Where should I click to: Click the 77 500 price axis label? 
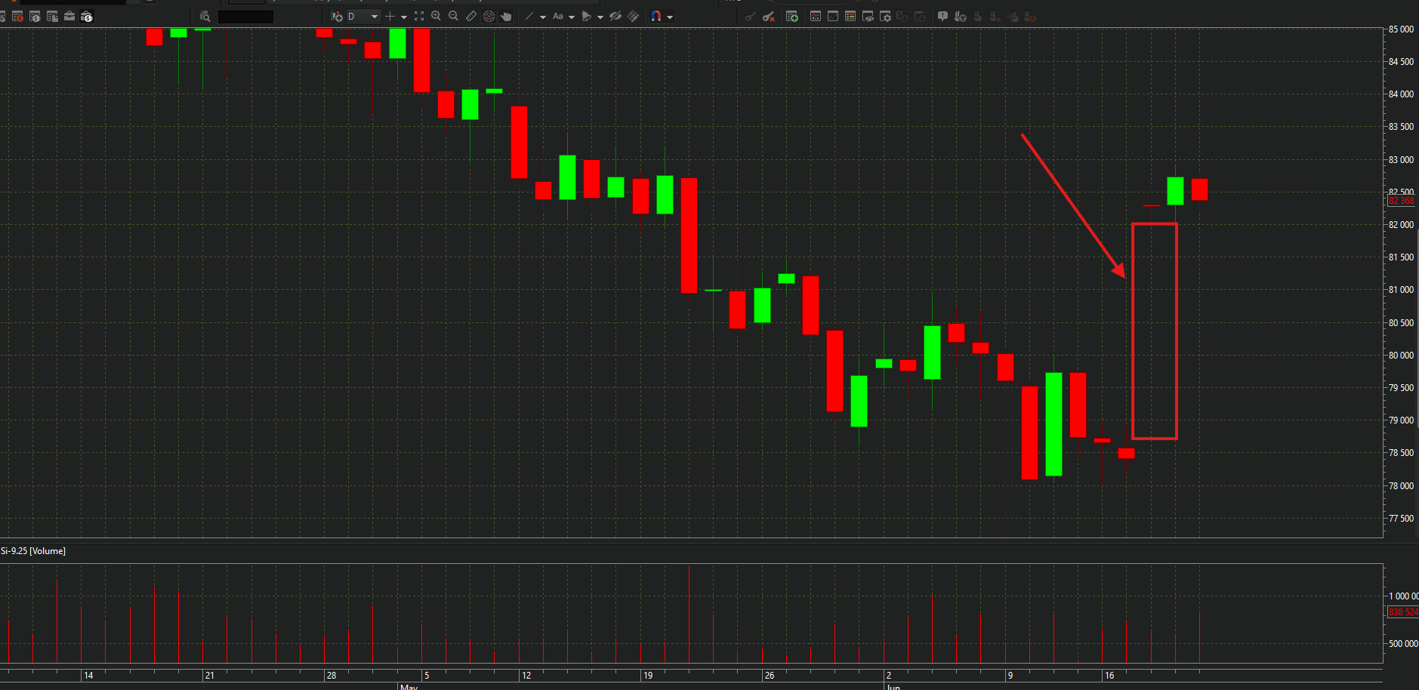point(1401,519)
